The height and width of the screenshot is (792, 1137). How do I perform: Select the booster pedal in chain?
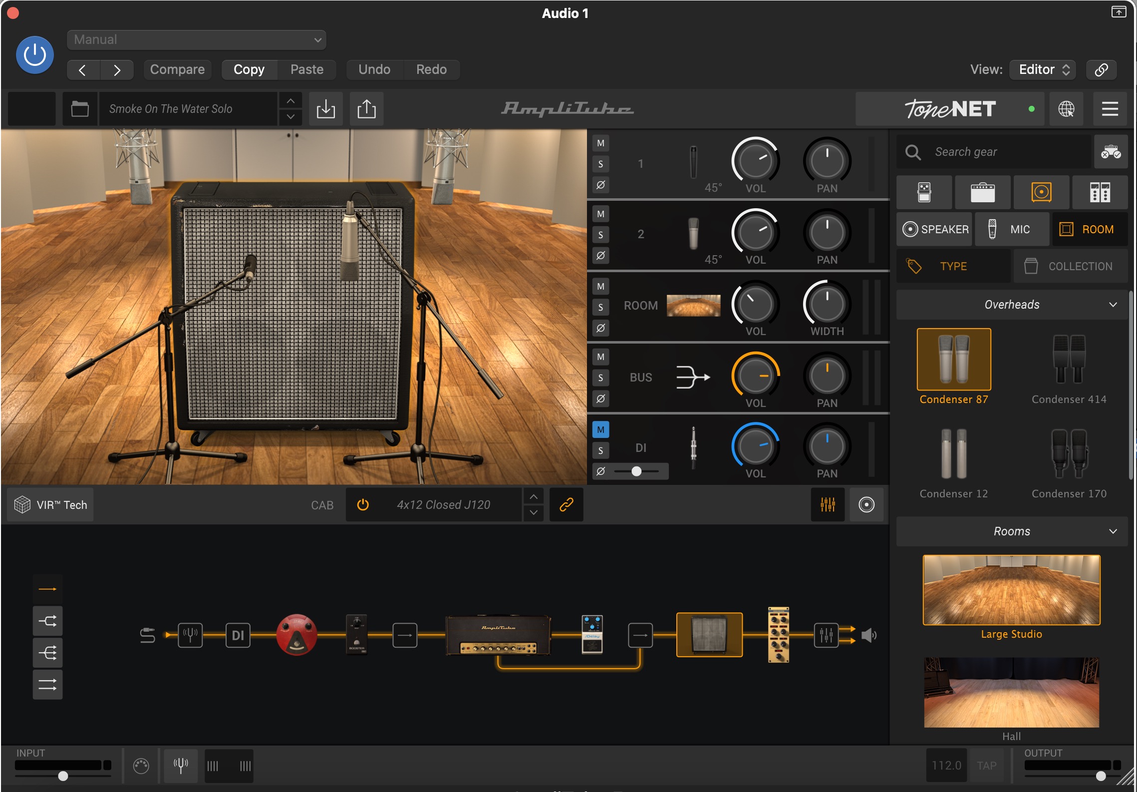(x=356, y=634)
